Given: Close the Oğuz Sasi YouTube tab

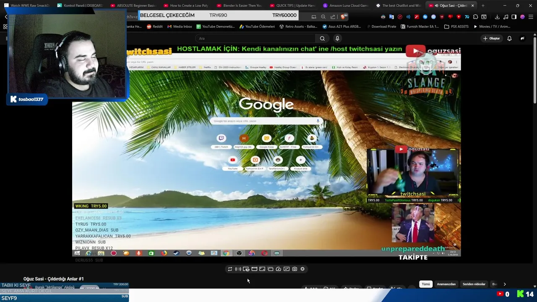Looking at the screenshot, I should 473,5.
